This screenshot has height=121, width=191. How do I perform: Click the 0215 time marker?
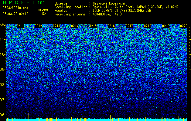click(x=93, y=26)
